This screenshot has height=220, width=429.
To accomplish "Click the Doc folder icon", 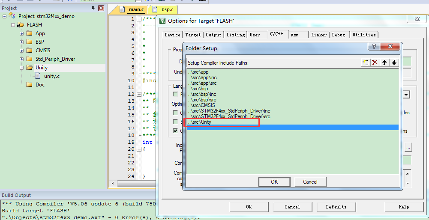I will pos(29,85).
